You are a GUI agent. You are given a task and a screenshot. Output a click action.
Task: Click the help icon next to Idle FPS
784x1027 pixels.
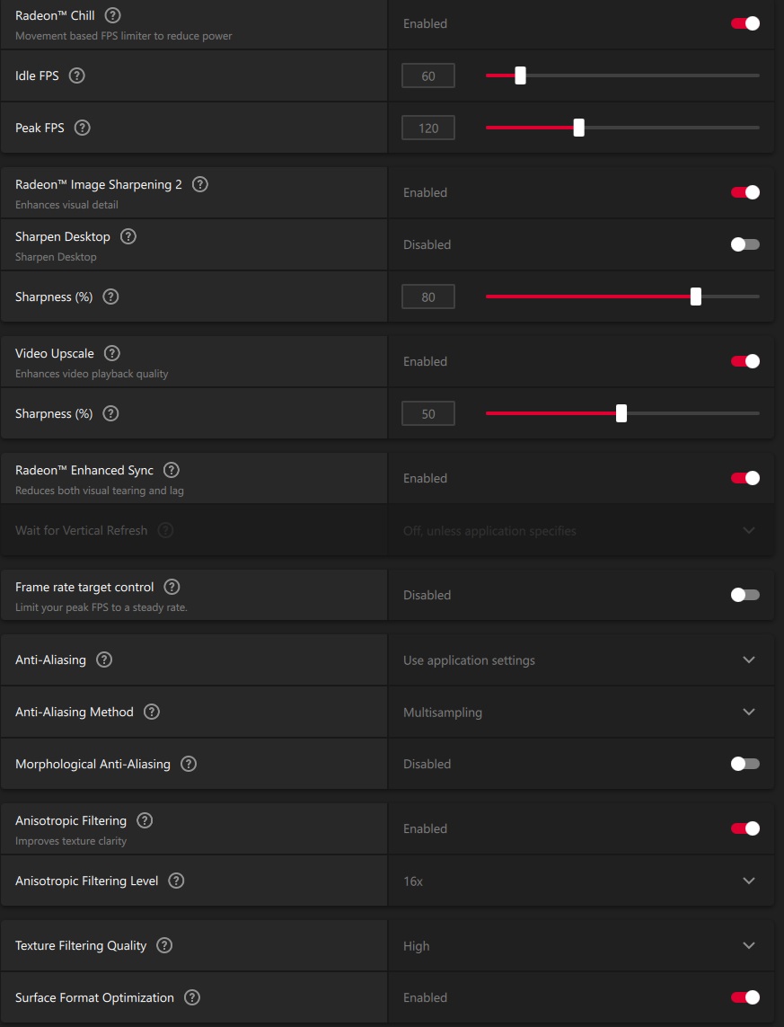click(x=77, y=75)
